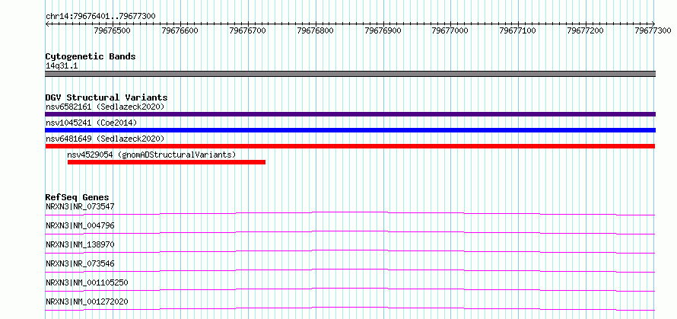
Task: Click the 79677000 ruler tick label
Action: coord(450,30)
